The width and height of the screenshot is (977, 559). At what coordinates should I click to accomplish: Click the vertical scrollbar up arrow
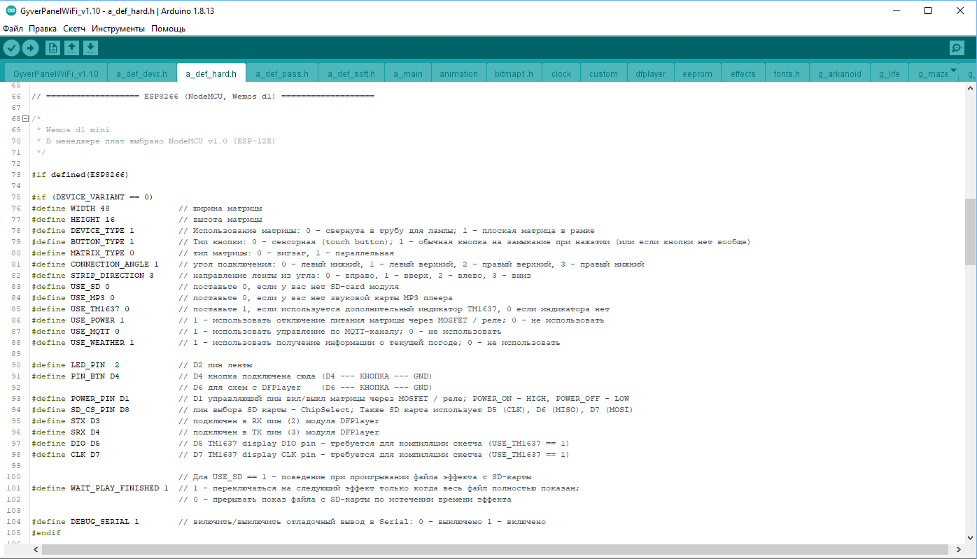970,88
